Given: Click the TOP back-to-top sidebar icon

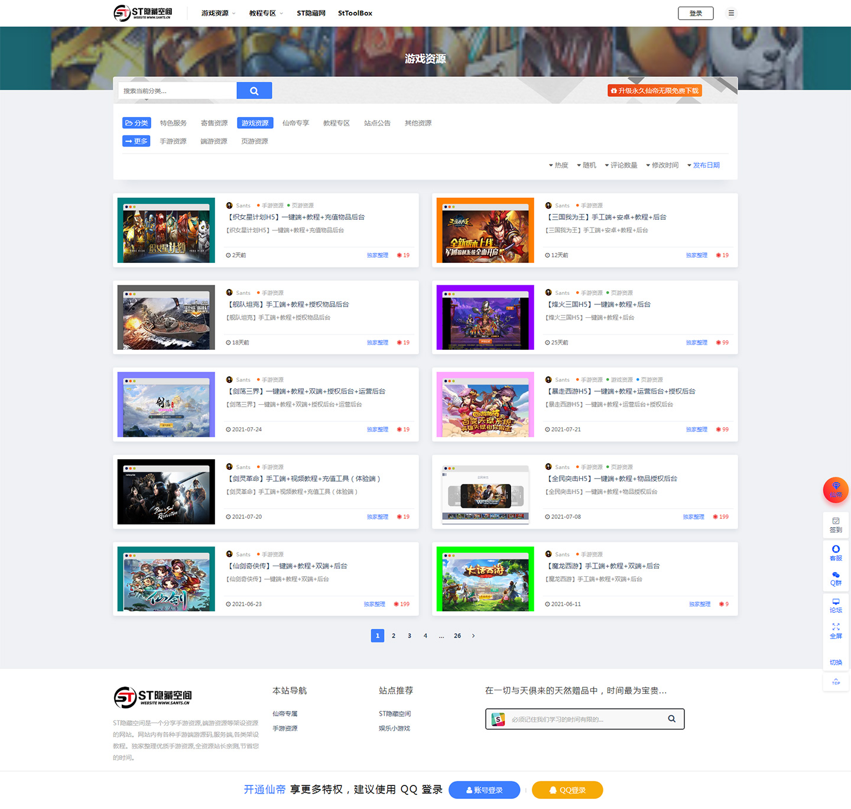Looking at the screenshot, I should (836, 683).
